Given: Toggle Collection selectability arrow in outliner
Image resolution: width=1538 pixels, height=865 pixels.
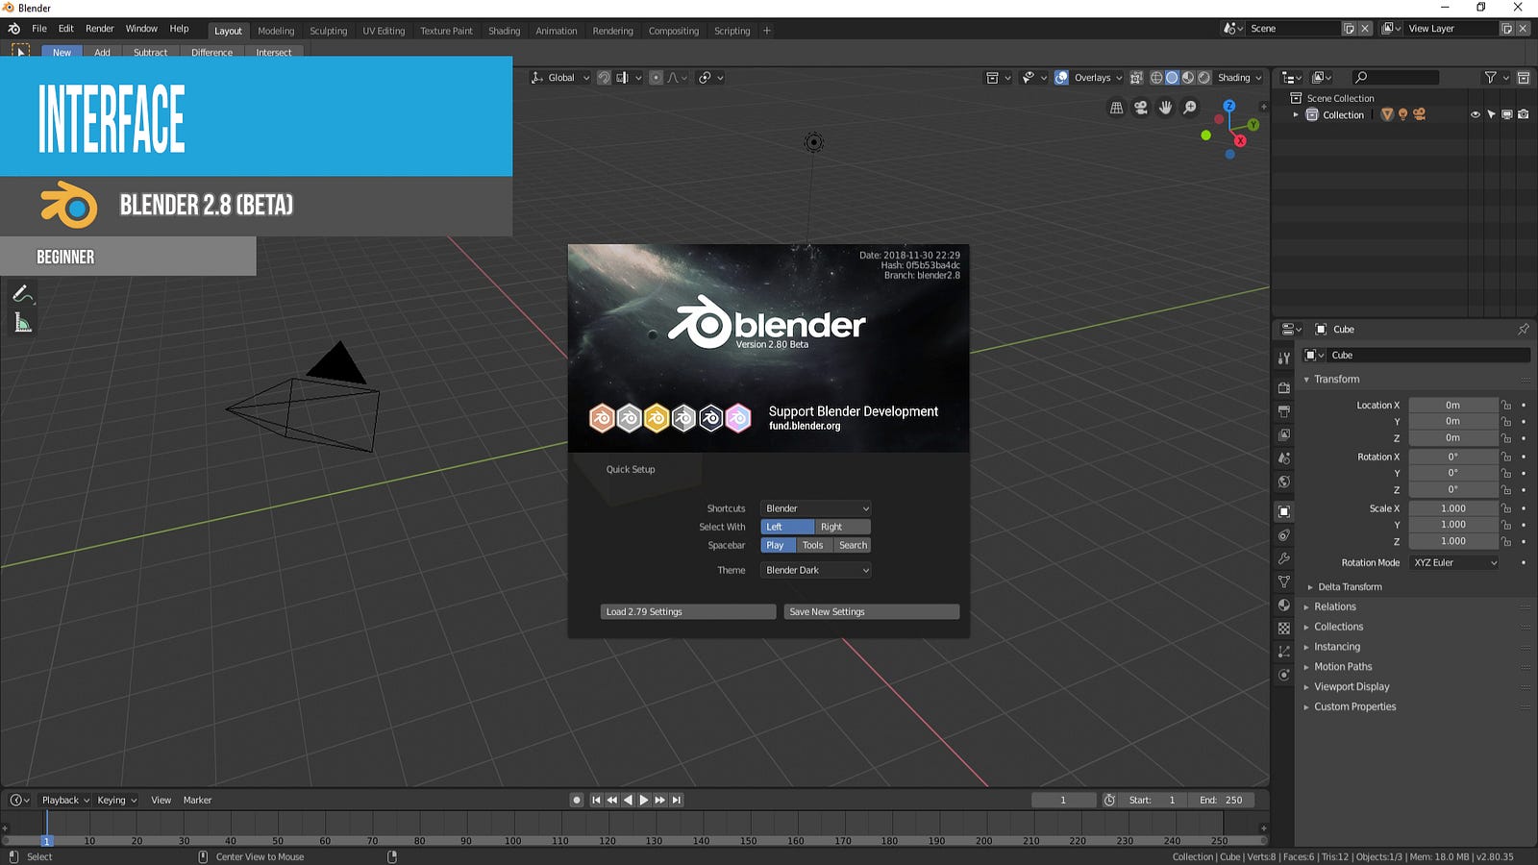Looking at the screenshot, I should click(x=1492, y=115).
